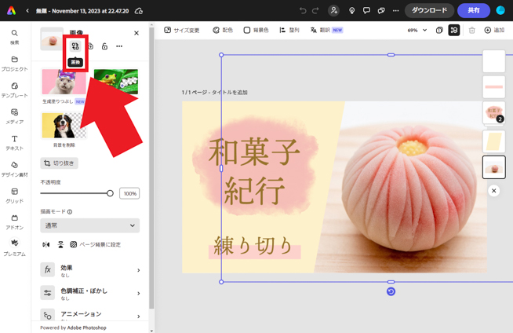The image size is (513, 333).
Task: Expand the Adjustments (色調補正・ぼかし) section
Action: (x=90, y=293)
